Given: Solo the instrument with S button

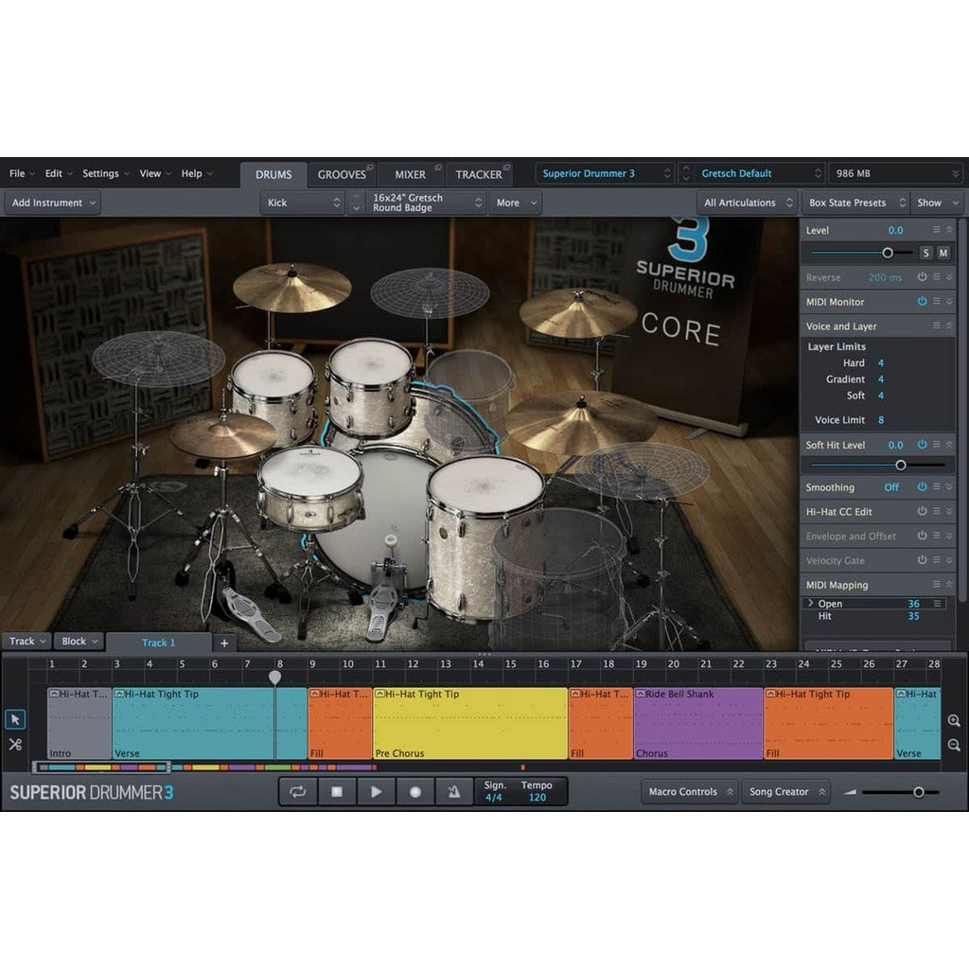Looking at the screenshot, I should click(x=925, y=253).
